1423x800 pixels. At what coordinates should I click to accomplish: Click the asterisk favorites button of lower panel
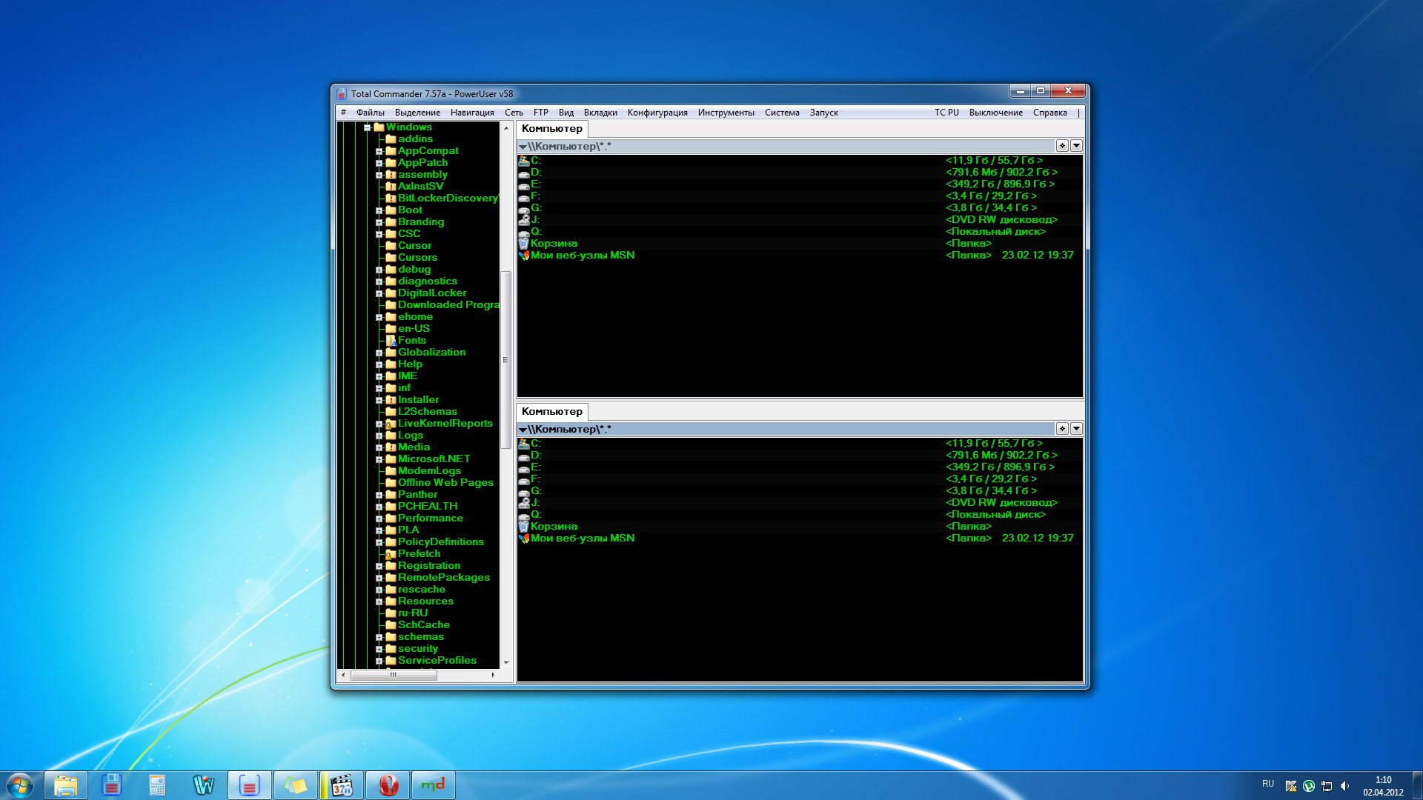(1062, 429)
